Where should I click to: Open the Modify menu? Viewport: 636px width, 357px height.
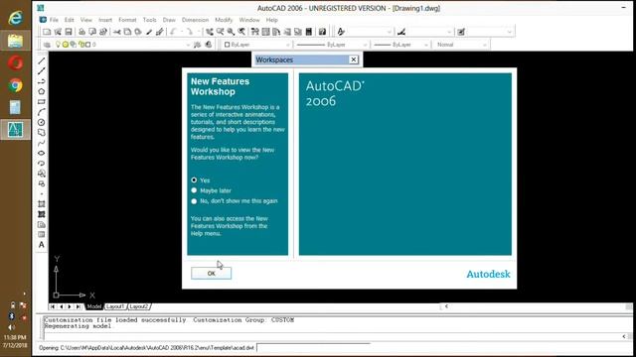(224, 20)
